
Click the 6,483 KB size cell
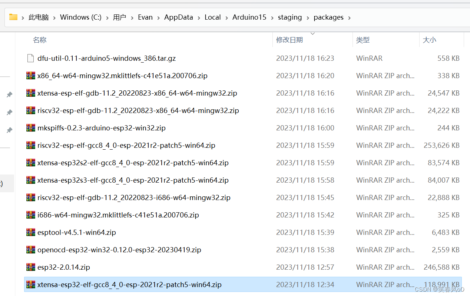[446, 232]
